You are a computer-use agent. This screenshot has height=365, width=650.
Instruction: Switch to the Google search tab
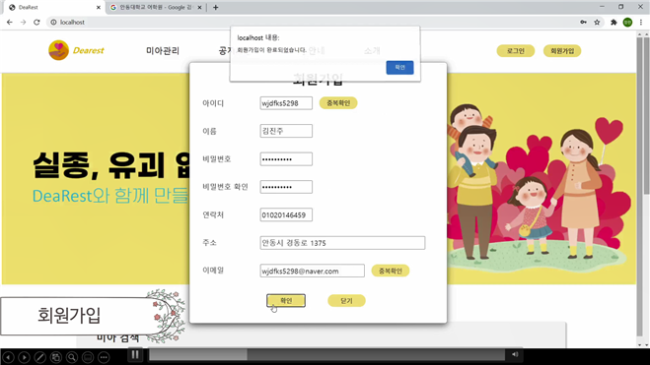pyautogui.click(x=156, y=8)
